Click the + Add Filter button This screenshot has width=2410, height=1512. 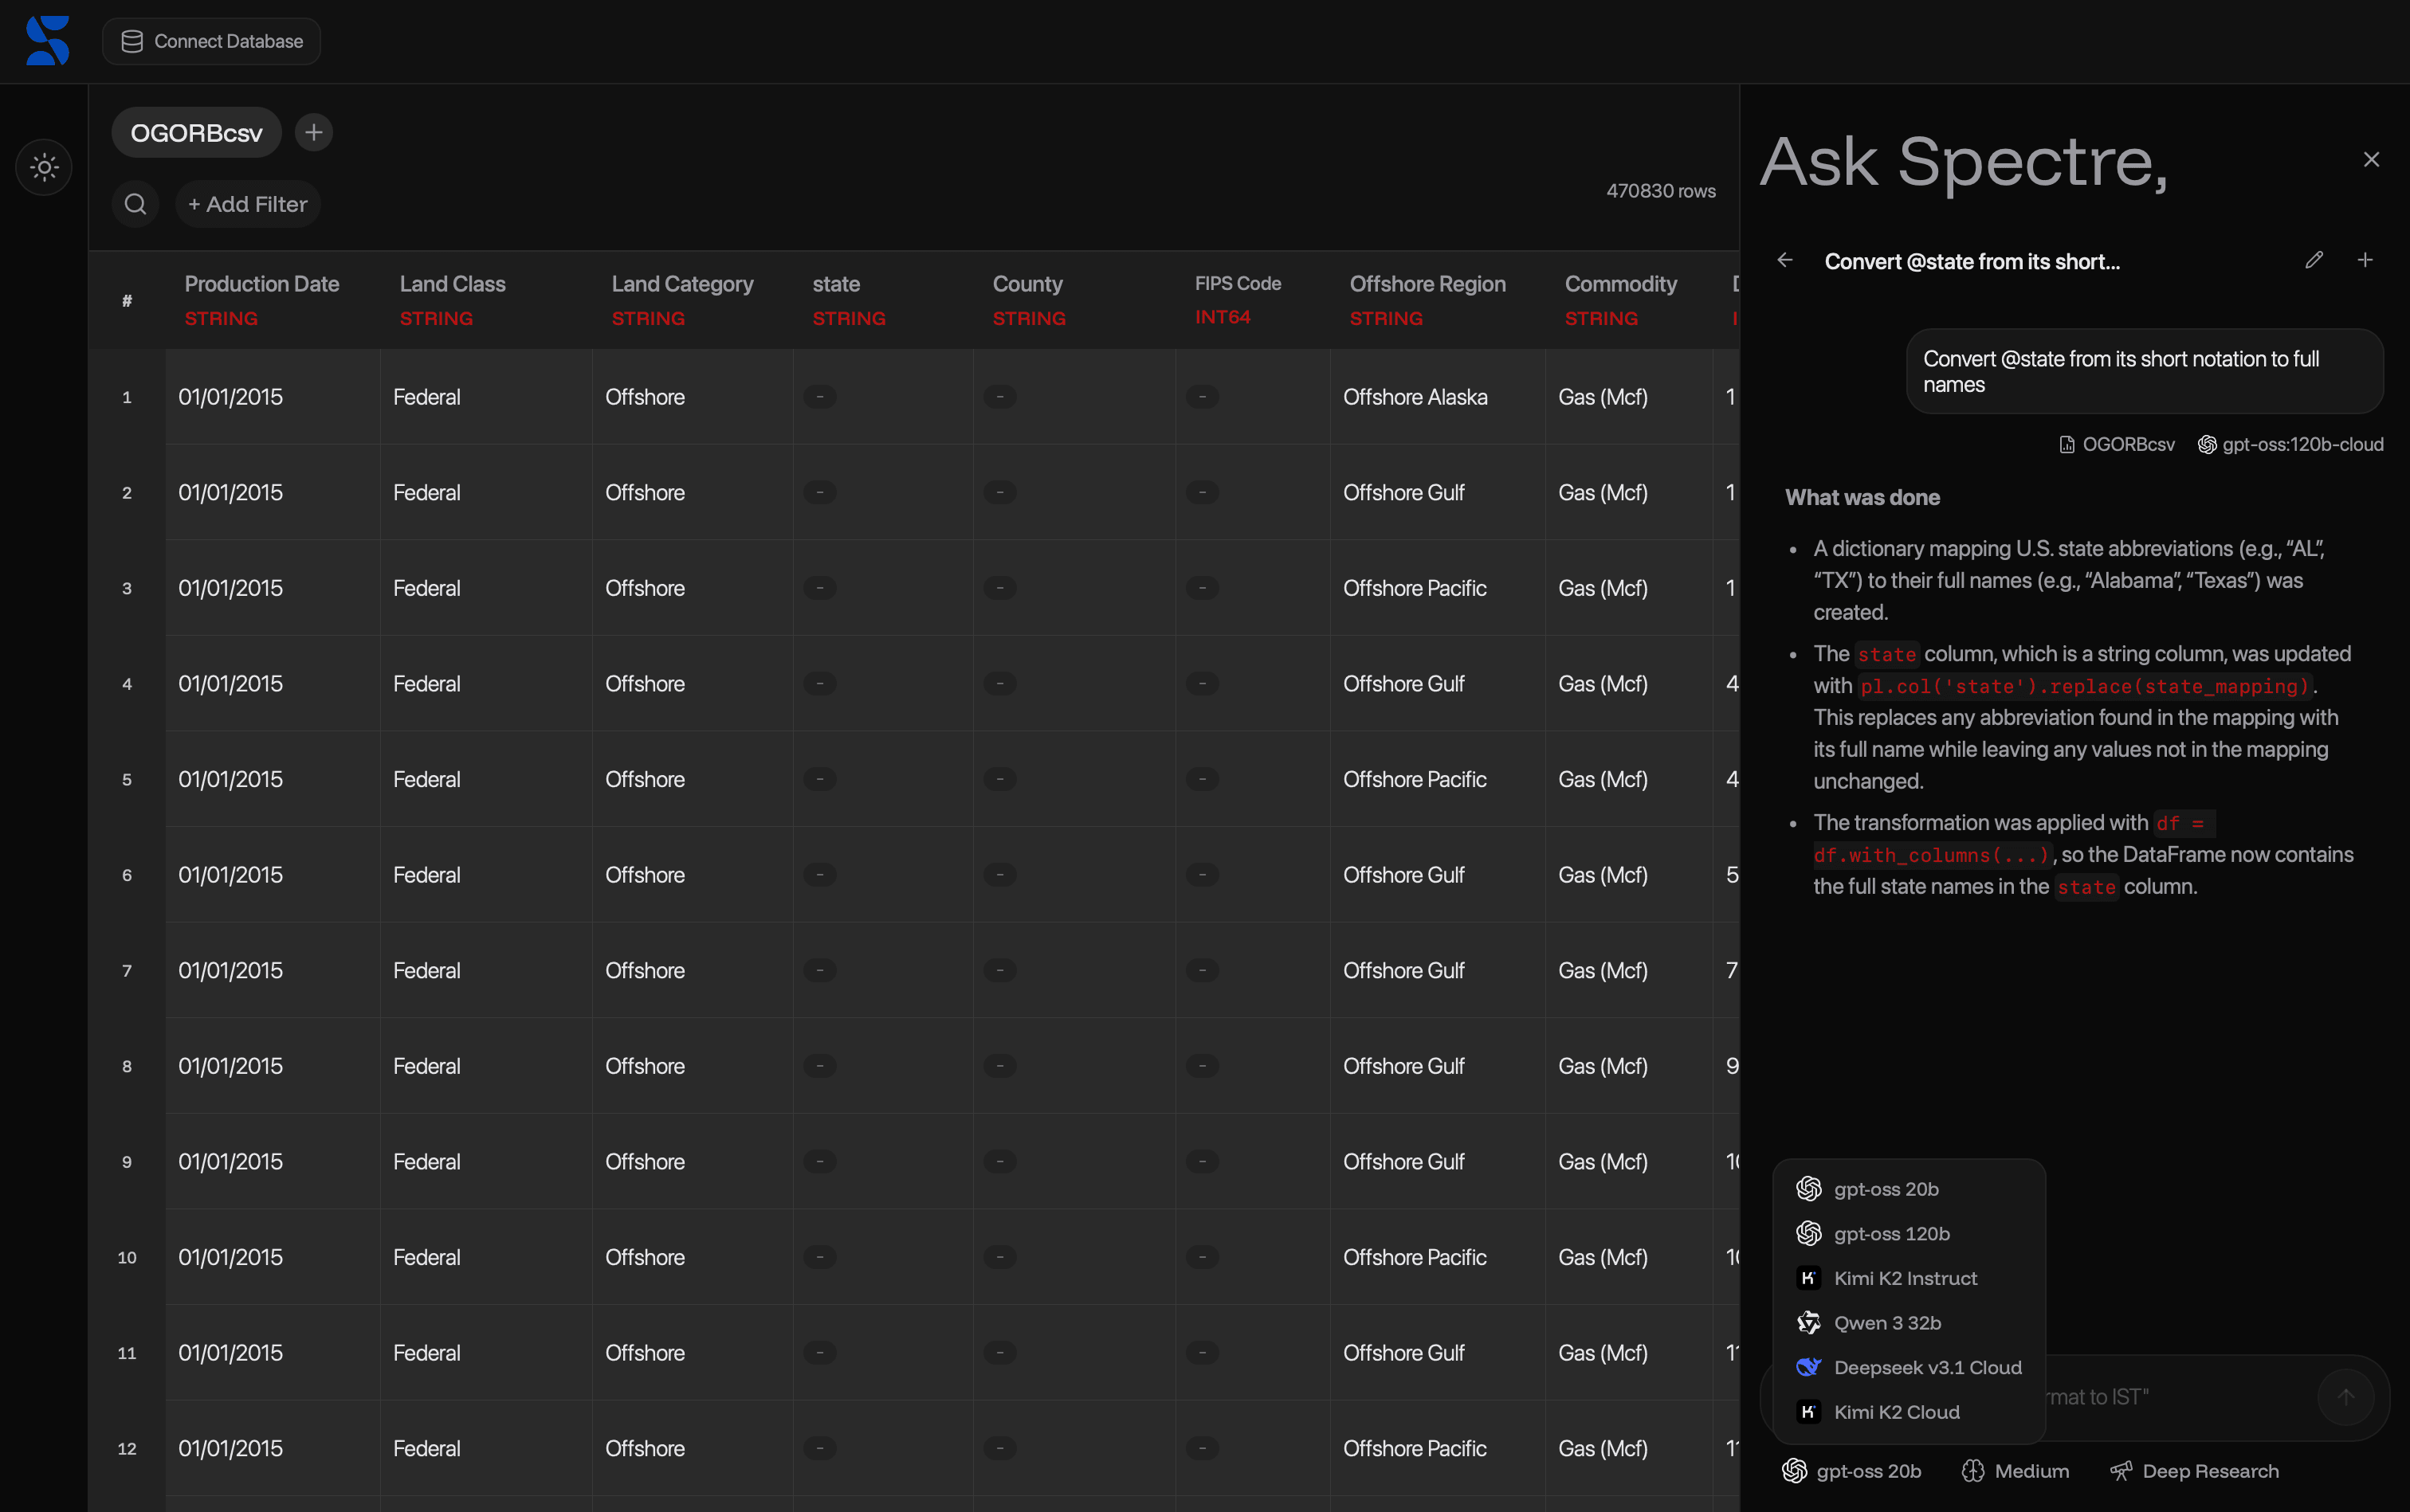point(248,204)
